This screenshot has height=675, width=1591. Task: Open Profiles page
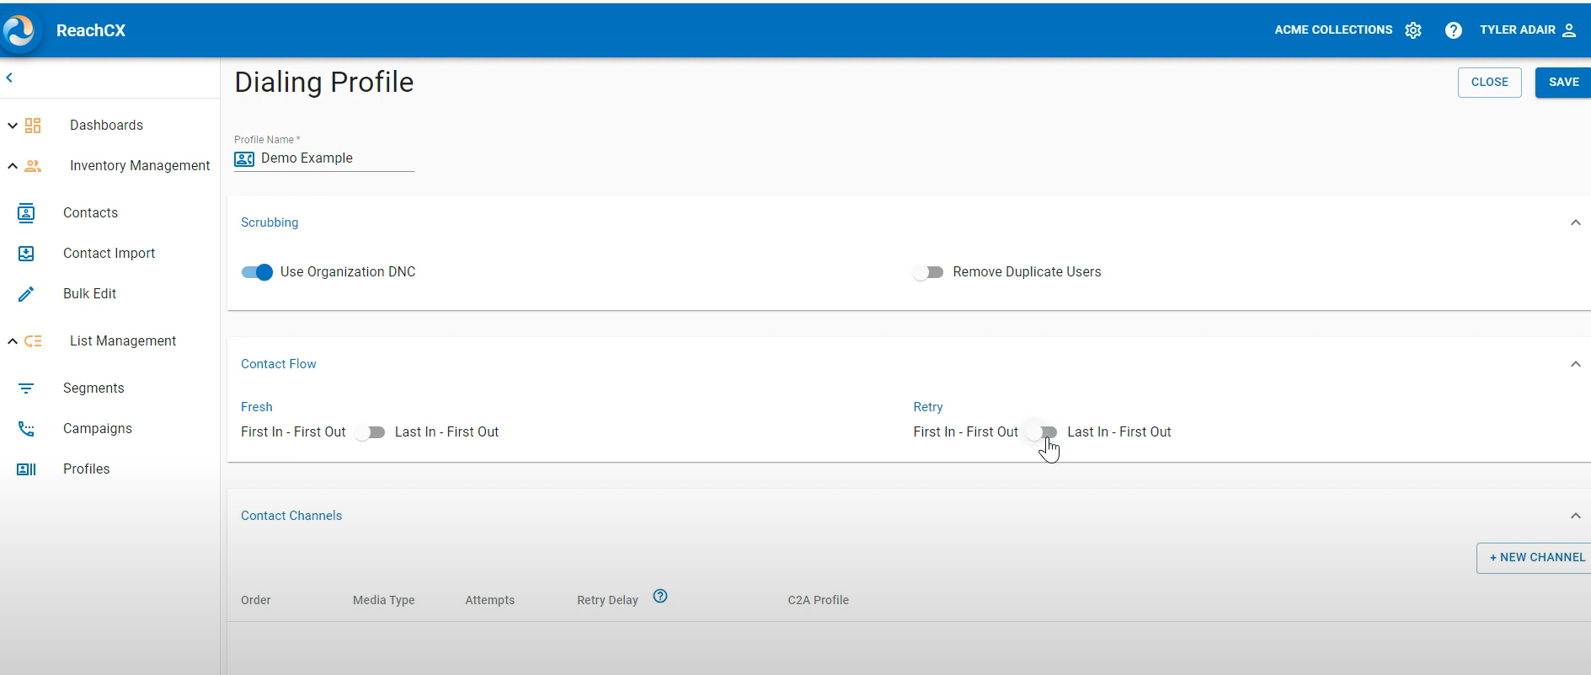[x=86, y=469]
